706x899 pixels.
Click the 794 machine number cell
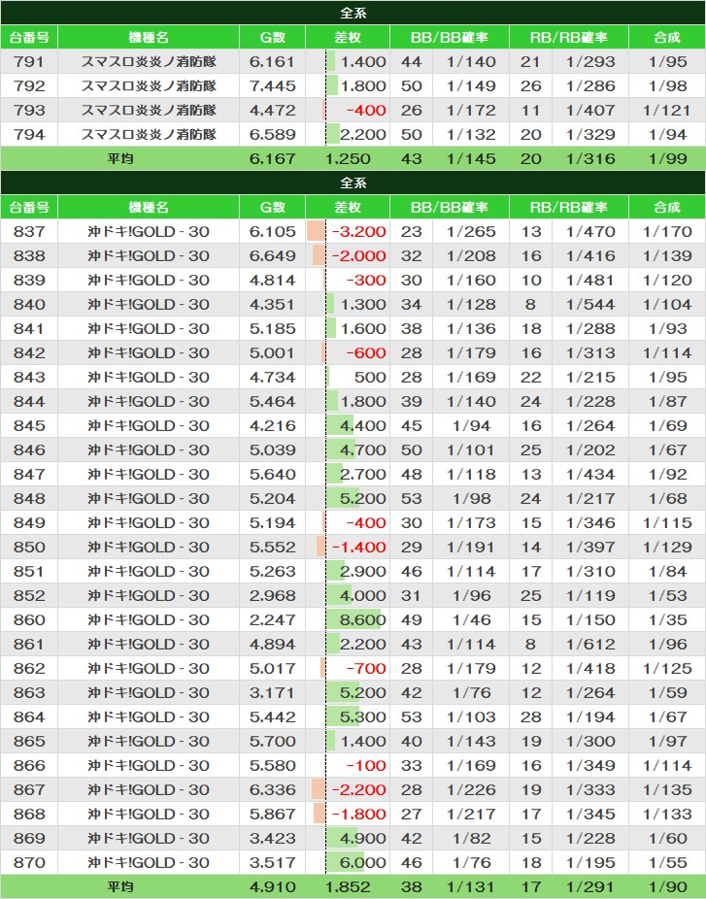[x=29, y=135]
